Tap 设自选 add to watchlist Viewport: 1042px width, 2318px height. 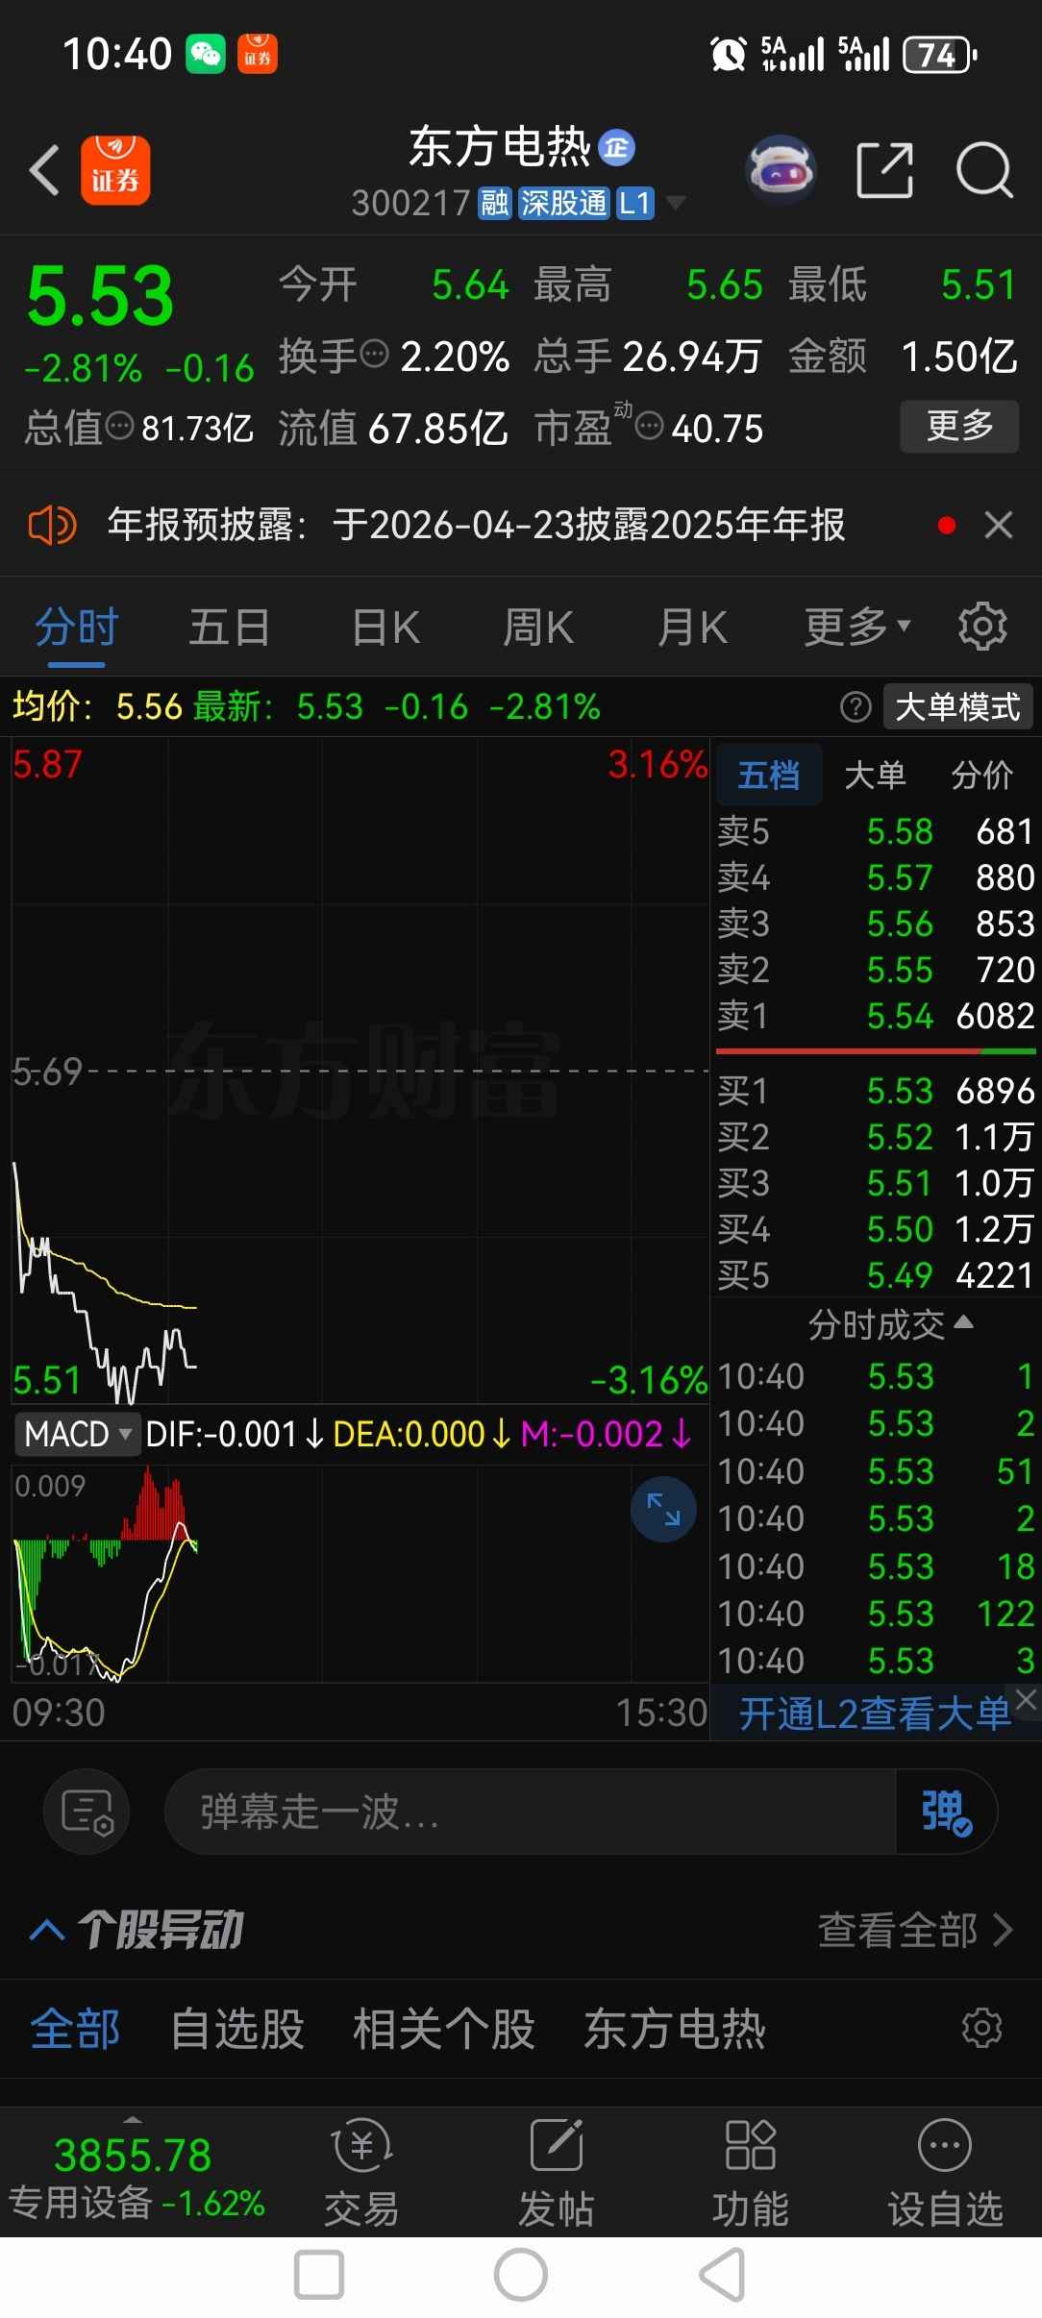pos(945,2175)
